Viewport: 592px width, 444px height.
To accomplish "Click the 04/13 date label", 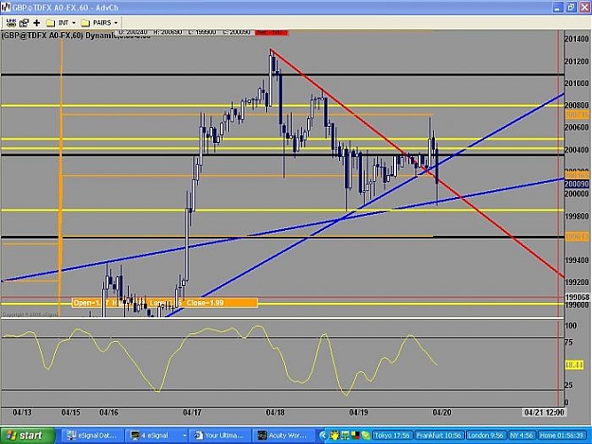I will pyautogui.click(x=23, y=413).
